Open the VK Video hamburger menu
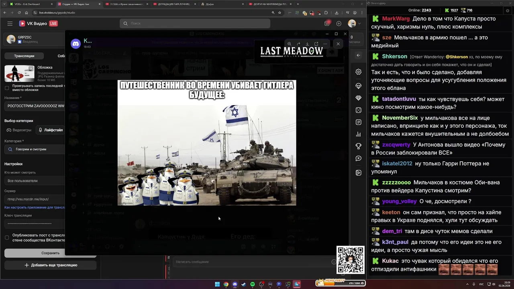514x289 pixels. pos(10,24)
